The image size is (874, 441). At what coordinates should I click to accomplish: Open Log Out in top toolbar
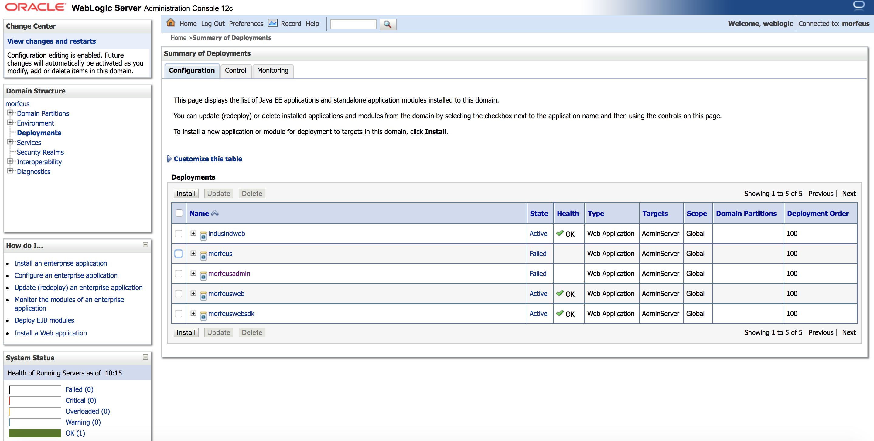[213, 24]
